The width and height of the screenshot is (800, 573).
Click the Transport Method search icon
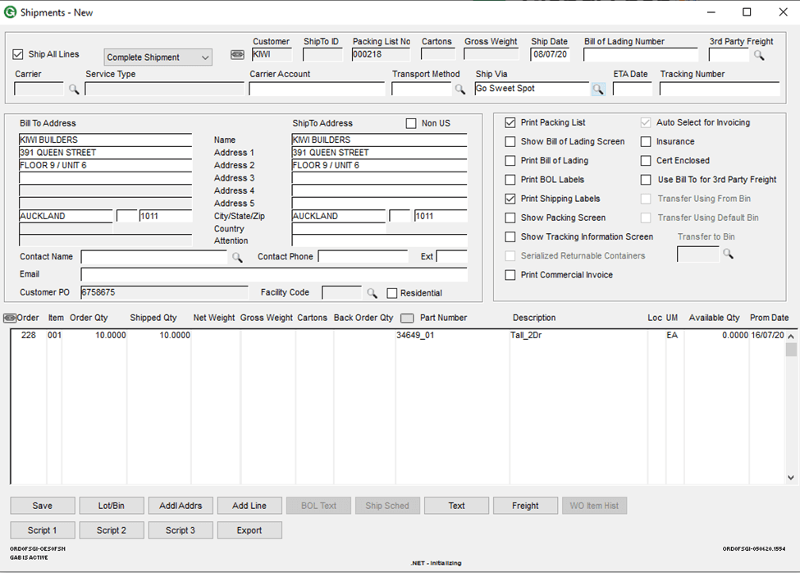pyautogui.click(x=460, y=89)
